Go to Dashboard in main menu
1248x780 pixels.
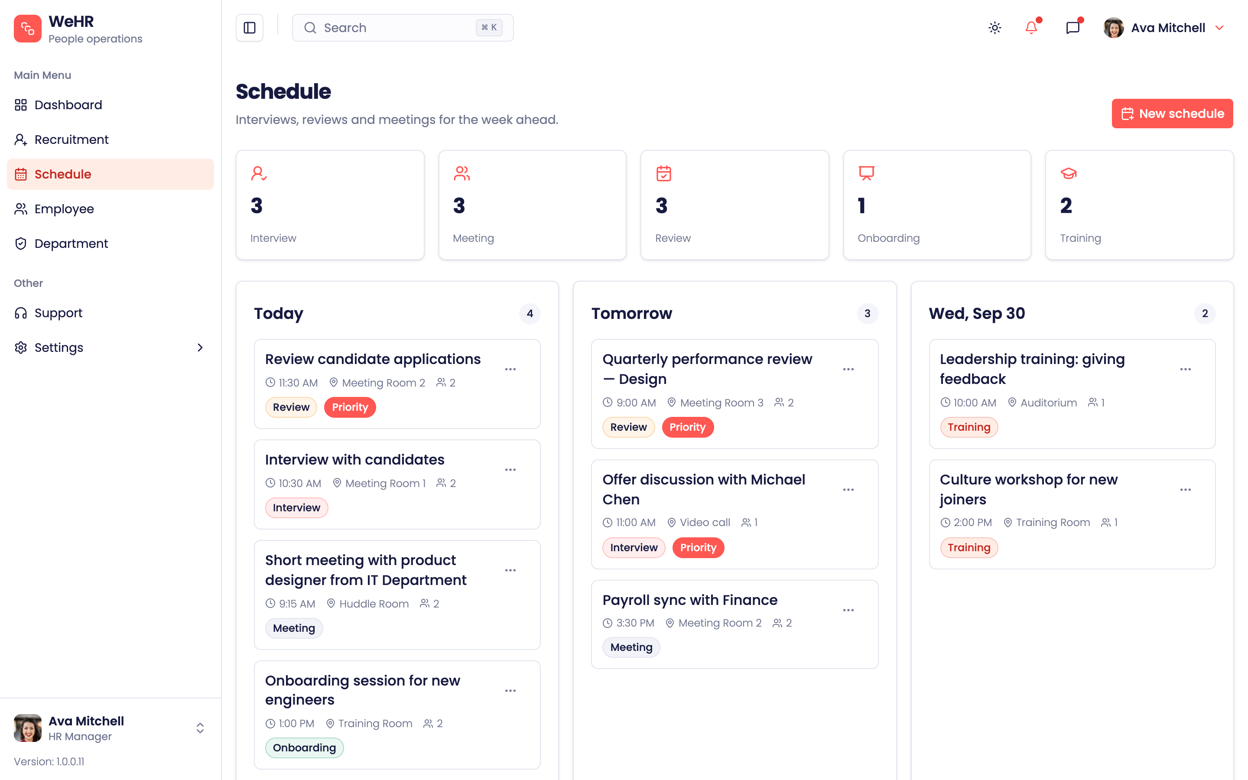110,105
